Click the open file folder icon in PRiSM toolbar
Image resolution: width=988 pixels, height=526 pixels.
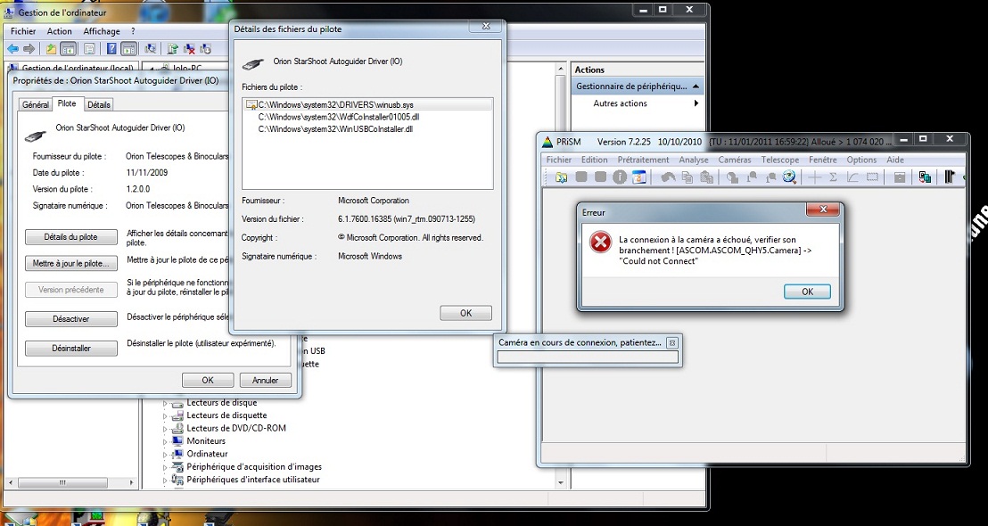click(561, 177)
